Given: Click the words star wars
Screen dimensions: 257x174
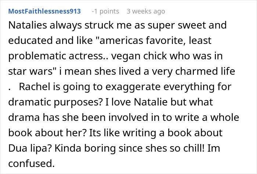Looking at the screenshot, I should pyautogui.click(x=30, y=71).
